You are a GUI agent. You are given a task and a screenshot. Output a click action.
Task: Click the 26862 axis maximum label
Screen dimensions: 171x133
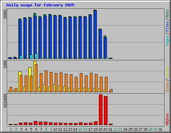tap(5, 14)
